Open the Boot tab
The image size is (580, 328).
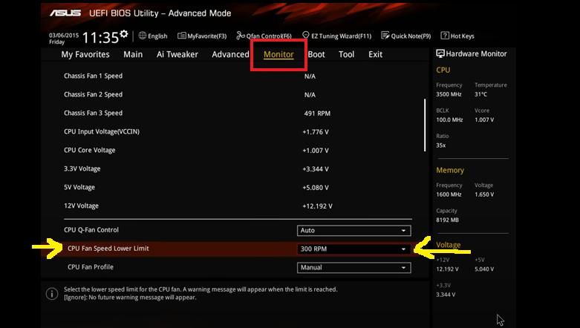(316, 54)
